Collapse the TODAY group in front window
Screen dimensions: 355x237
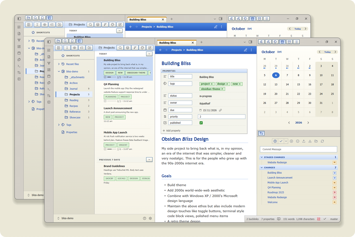click(149, 54)
